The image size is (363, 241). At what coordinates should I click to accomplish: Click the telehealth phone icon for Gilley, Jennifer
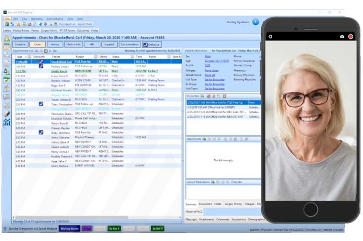(x=41, y=132)
